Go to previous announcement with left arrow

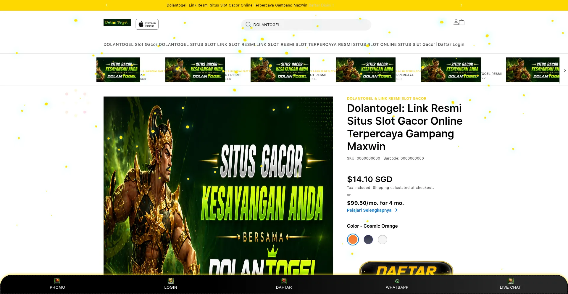click(106, 5)
